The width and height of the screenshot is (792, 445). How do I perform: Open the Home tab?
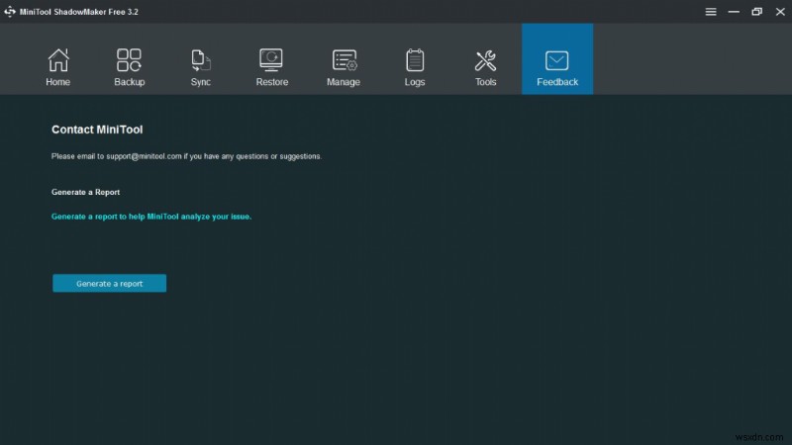(x=58, y=67)
